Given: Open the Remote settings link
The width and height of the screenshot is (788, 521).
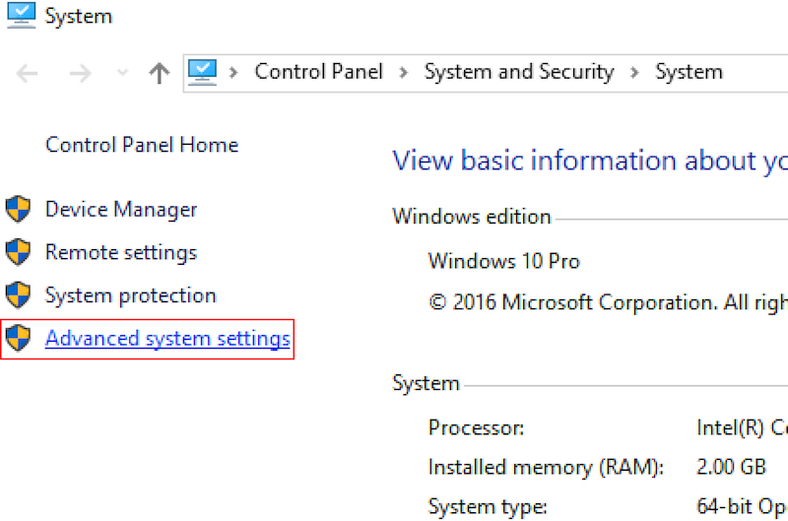Looking at the screenshot, I should (121, 252).
